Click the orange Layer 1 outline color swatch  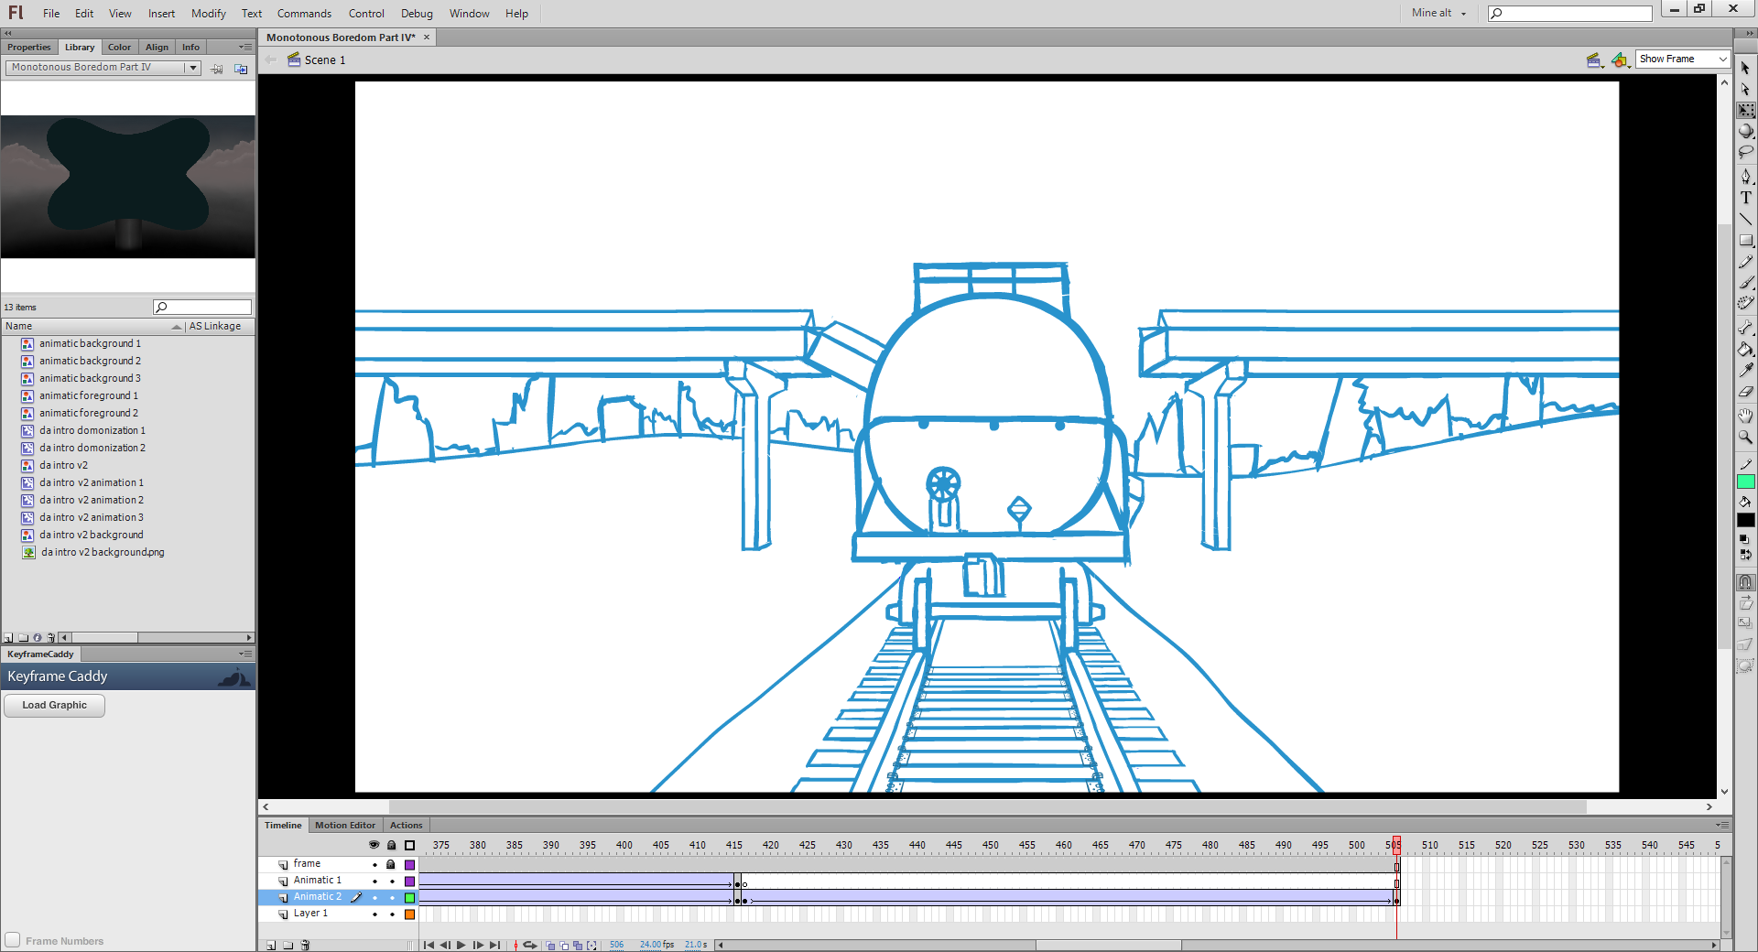409,914
